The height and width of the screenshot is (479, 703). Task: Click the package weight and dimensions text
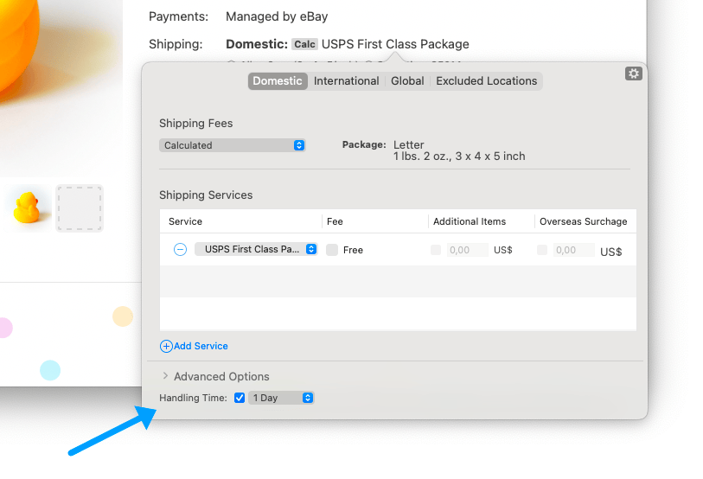tap(459, 156)
